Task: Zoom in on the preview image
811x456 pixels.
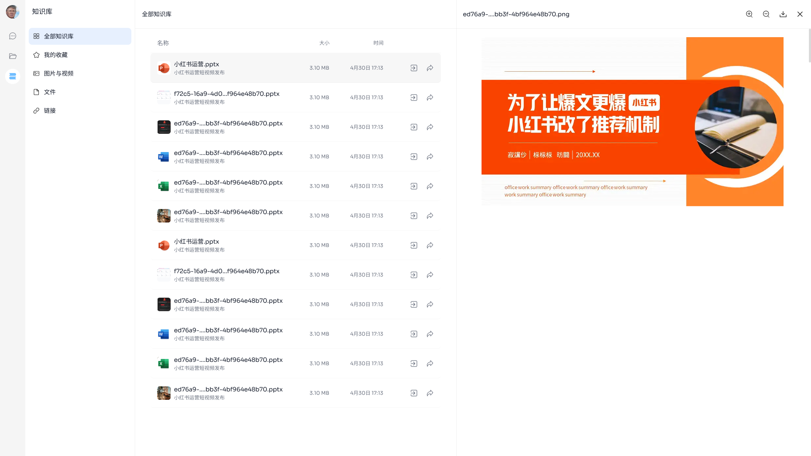Action: pyautogui.click(x=749, y=14)
